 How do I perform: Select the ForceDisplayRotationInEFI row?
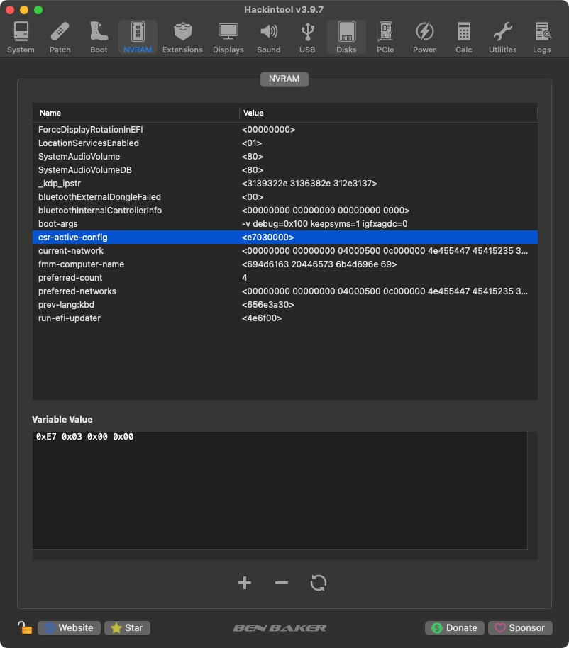coord(285,129)
